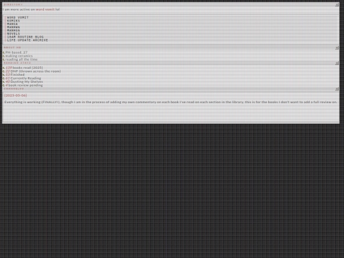Viewport: 344px width, 258px height.
Task: Click the 'PH-based, 27' line
Action: pos(17,52)
